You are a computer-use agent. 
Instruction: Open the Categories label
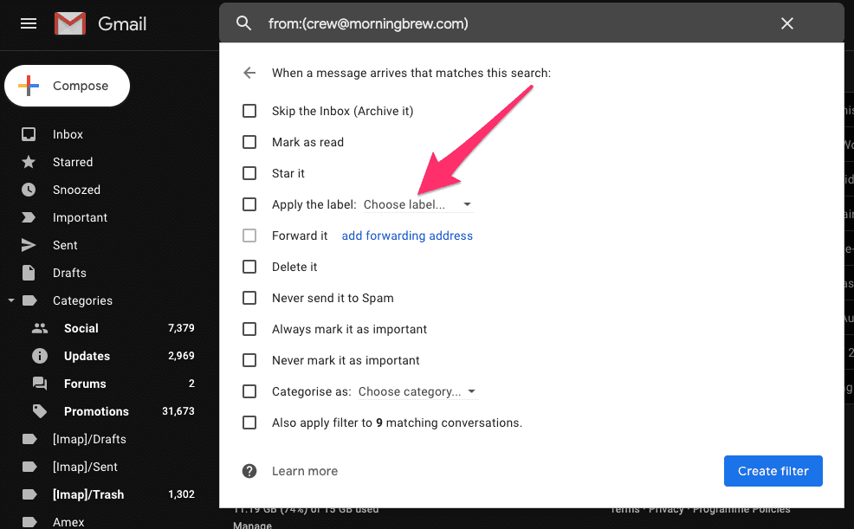pos(82,300)
